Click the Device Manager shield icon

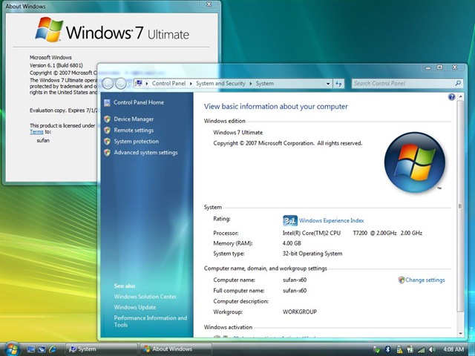tap(107, 119)
